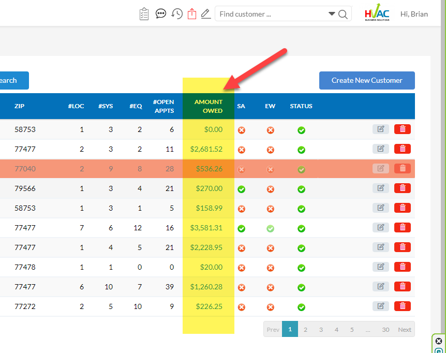Toggle STATUS indicator for the $20.00 row

301,268
